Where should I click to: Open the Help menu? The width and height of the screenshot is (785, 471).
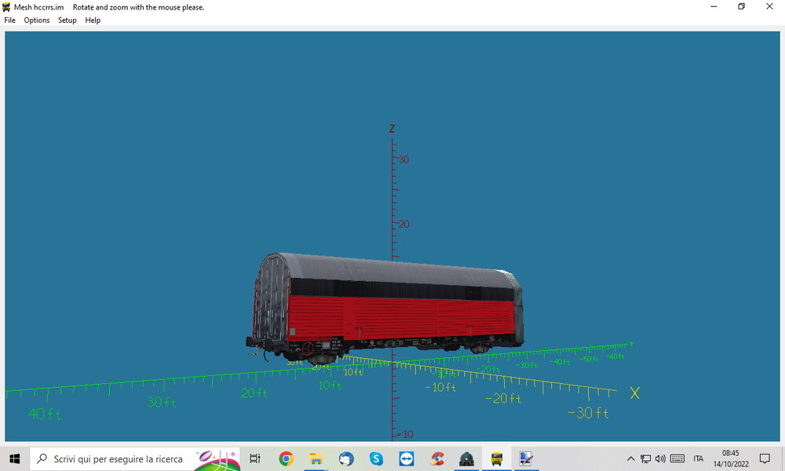[x=93, y=20]
